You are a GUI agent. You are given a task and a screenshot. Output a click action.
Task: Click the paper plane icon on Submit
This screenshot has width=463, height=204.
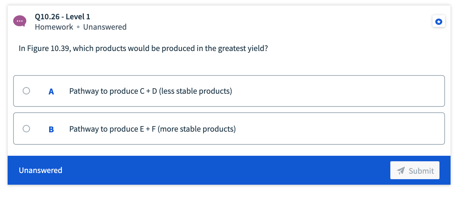401,171
